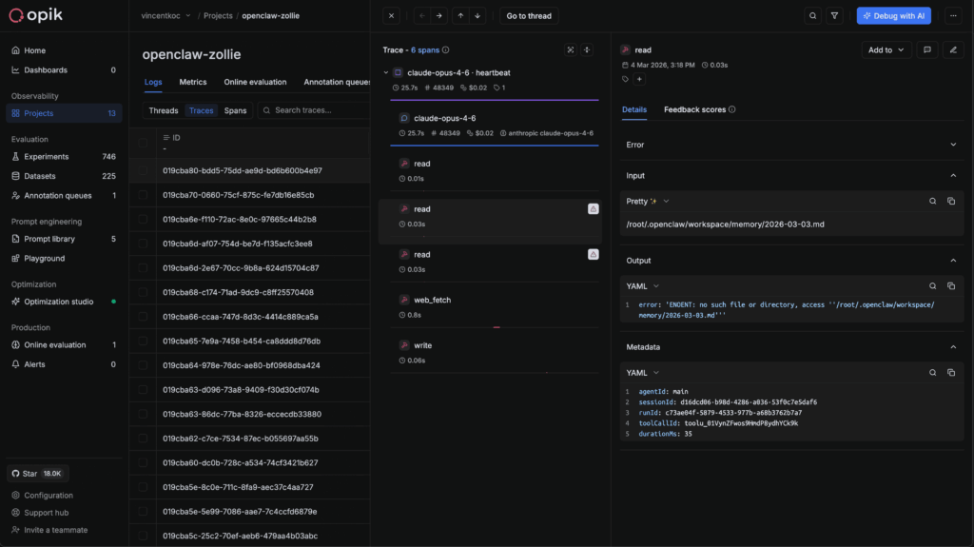Select the web_fetch span in the trace
This screenshot has height=547, width=974.
pos(431,300)
